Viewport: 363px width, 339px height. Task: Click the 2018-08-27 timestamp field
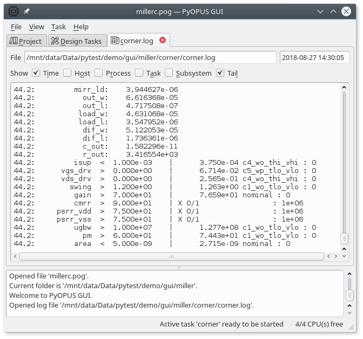tap(314, 58)
